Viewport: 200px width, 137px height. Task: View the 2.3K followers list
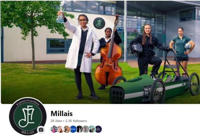[76, 121]
